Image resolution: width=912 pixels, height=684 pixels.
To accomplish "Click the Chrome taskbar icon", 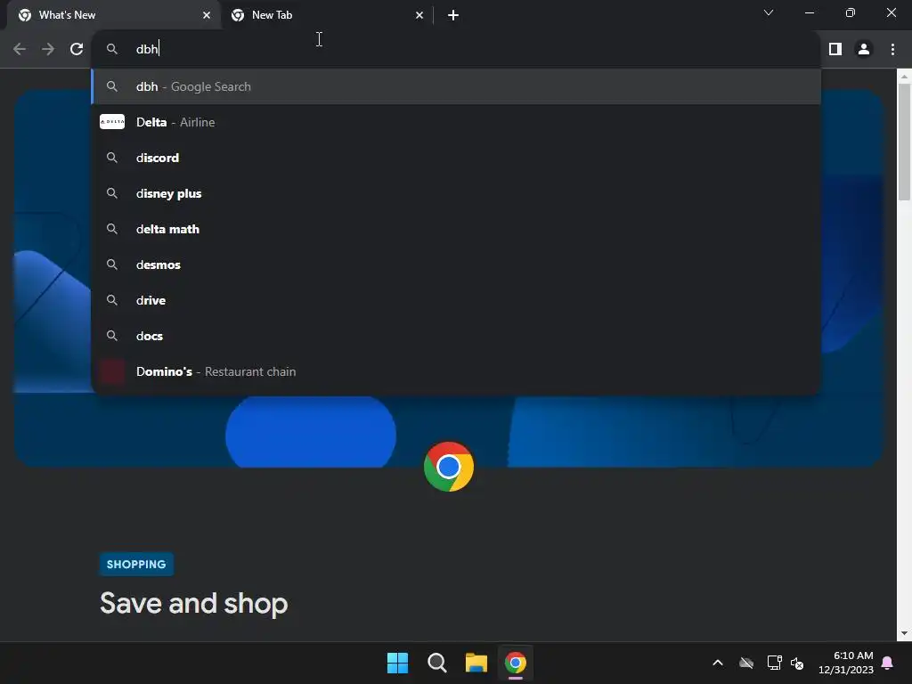I will (x=516, y=663).
